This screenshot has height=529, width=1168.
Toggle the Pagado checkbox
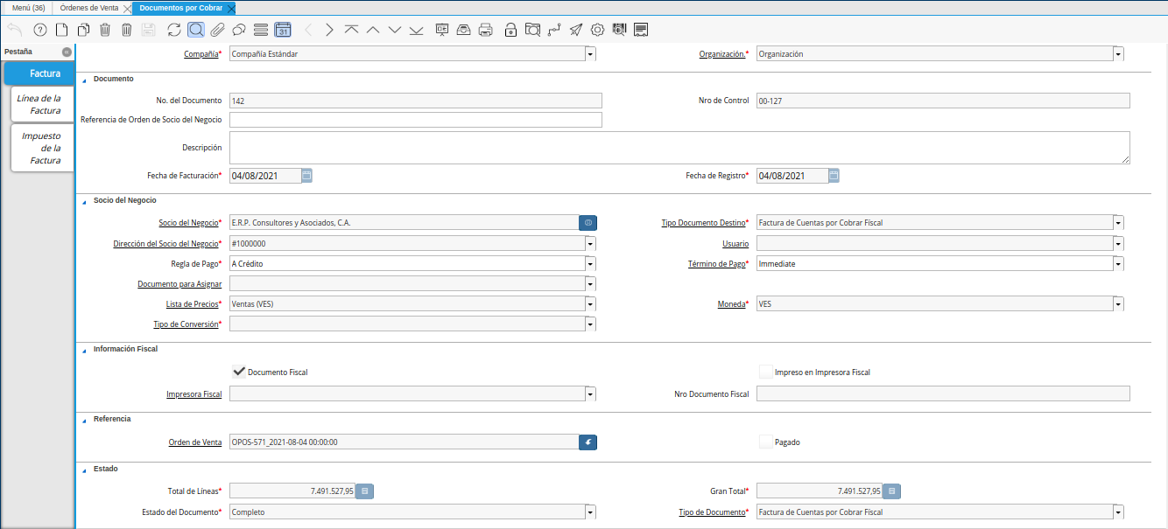point(766,442)
